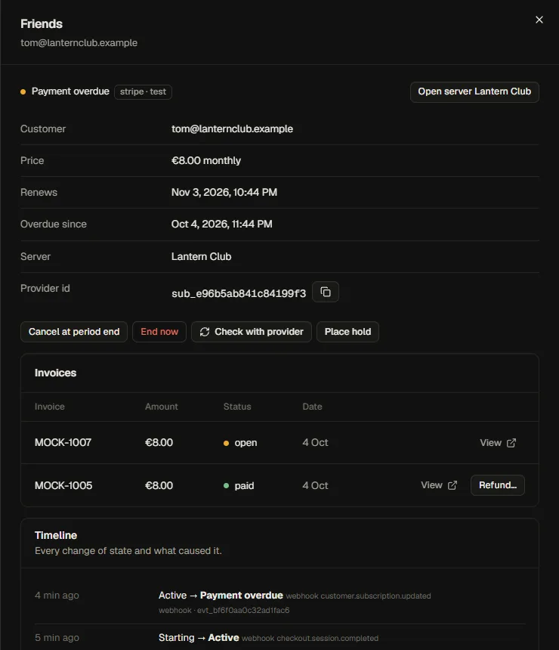Click the refresh icon in Check with provider
Viewport: 559px width, 650px height.
pyautogui.click(x=205, y=332)
